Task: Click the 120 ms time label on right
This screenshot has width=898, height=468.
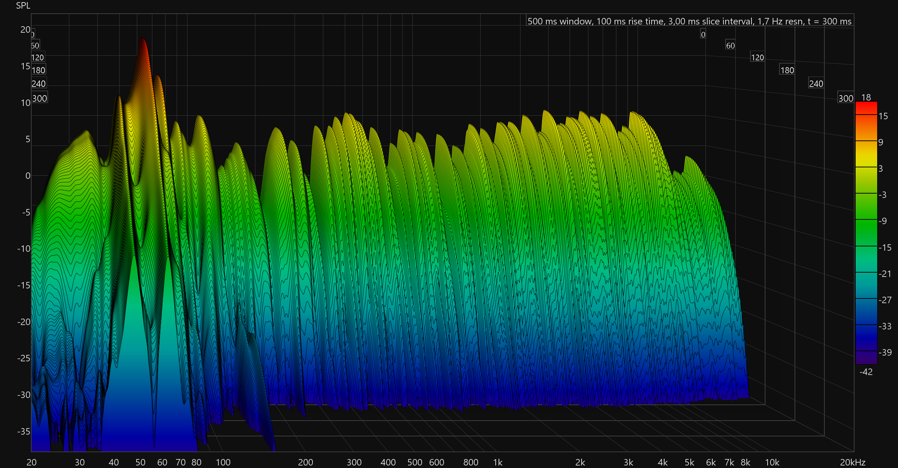Action: pyautogui.click(x=758, y=57)
